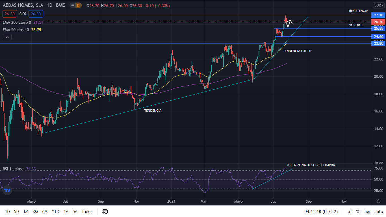Select the Todos date range

point(87,212)
